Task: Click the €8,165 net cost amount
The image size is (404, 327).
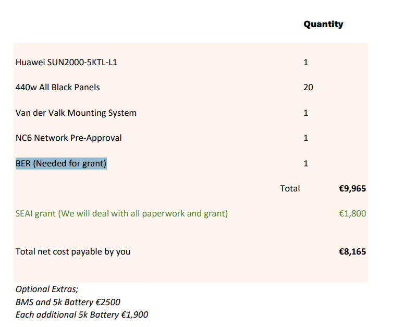Action: (352, 251)
